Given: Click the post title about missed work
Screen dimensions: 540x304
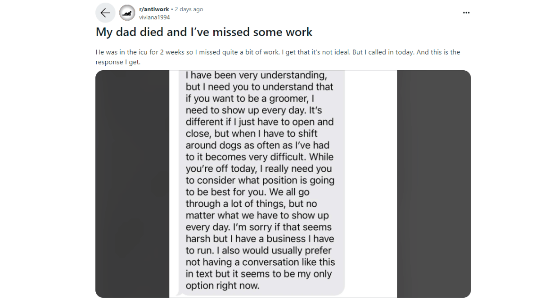Looking at the screenshot, I should coord(204,32).
